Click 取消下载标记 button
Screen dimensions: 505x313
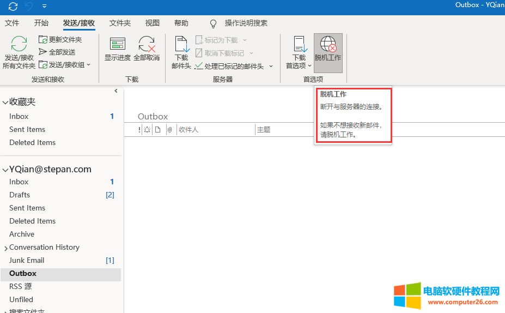(x=220, y=53)
